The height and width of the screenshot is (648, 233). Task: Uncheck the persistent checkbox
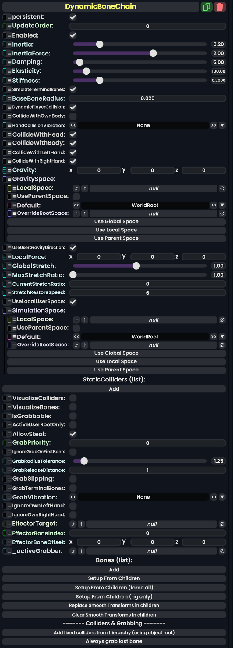72,17
